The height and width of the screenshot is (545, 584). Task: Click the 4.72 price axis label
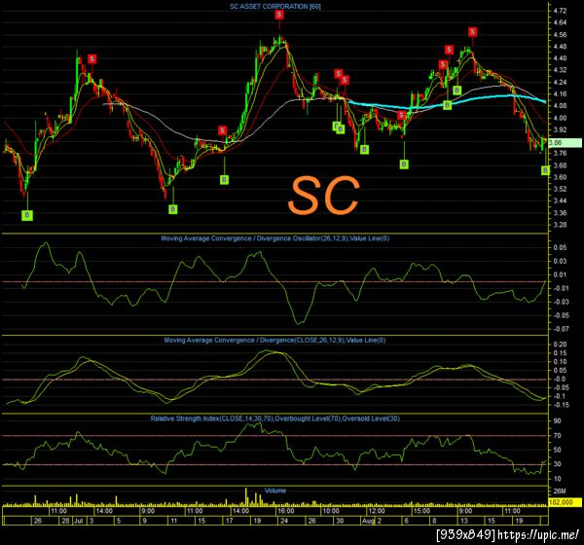561,11
